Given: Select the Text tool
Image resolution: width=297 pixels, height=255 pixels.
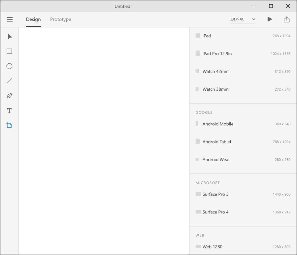Looking at the screenshot, I should (9, 111).
